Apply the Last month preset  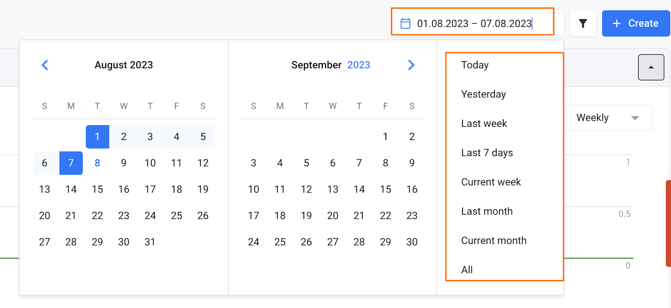point(487,211)
